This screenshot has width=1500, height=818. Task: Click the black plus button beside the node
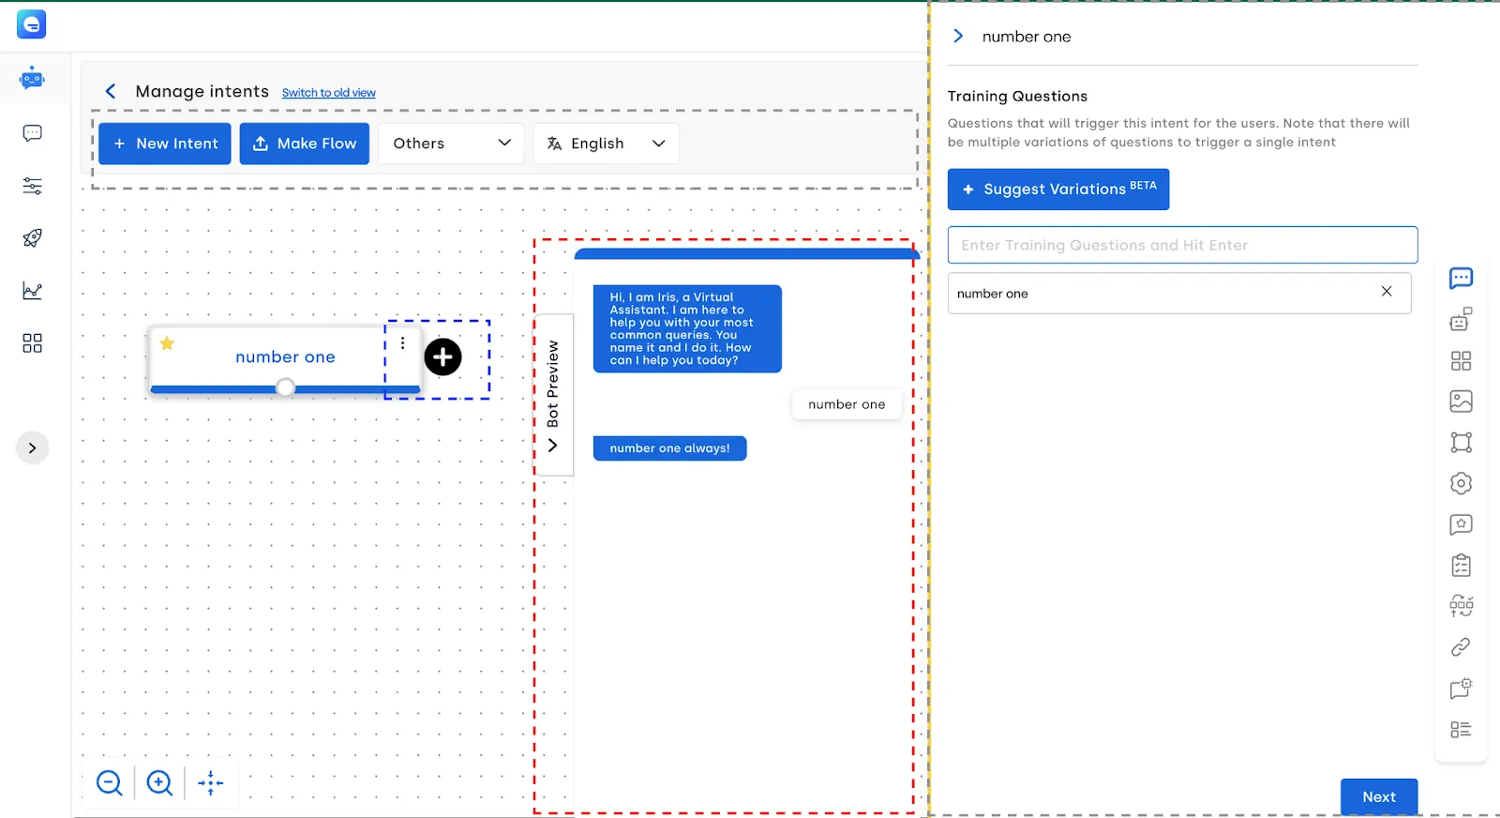(x=442, y=357)
